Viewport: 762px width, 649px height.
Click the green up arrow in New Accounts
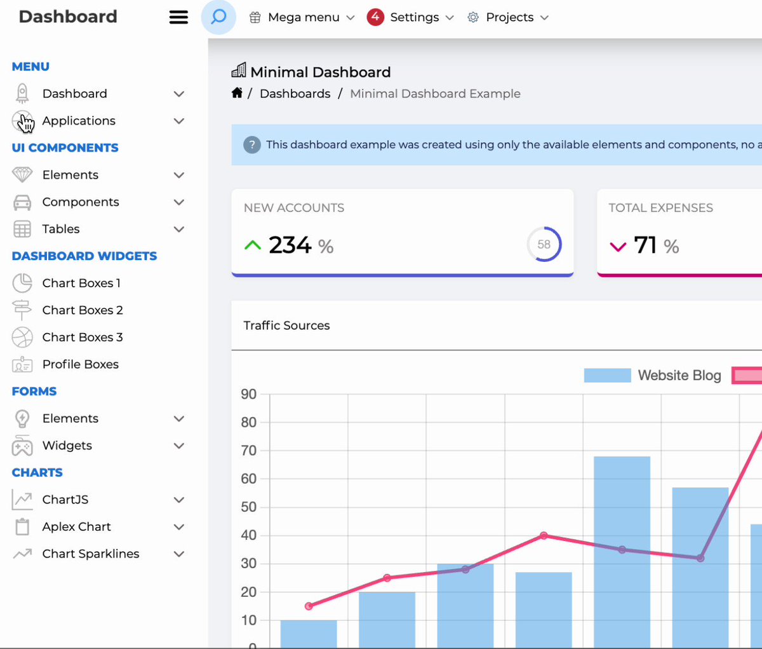[x=253, y=245]
